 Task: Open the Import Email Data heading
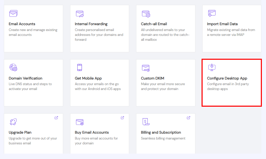[222, 24]
